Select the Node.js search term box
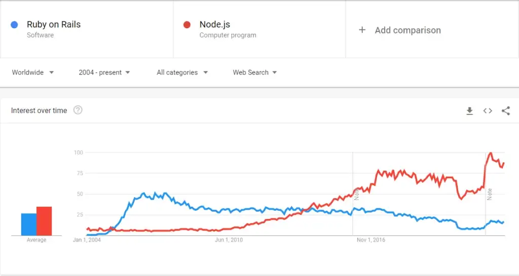The height and width of the screenshot is (276, 519). point(259,29)
